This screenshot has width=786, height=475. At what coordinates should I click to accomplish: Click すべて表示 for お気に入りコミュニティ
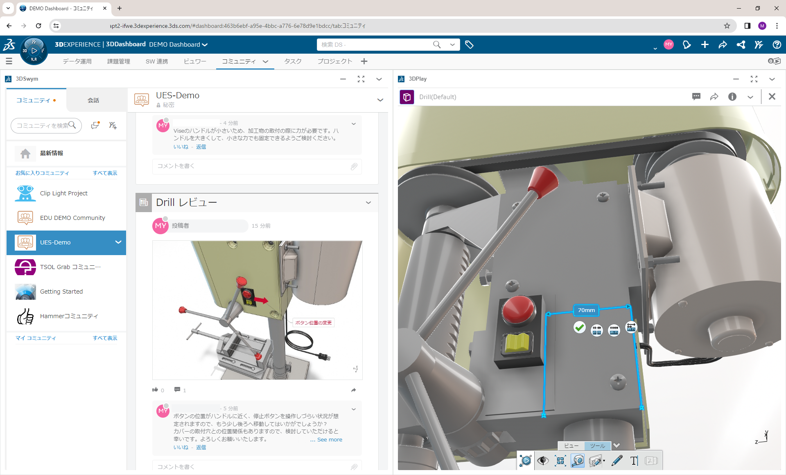105,173
